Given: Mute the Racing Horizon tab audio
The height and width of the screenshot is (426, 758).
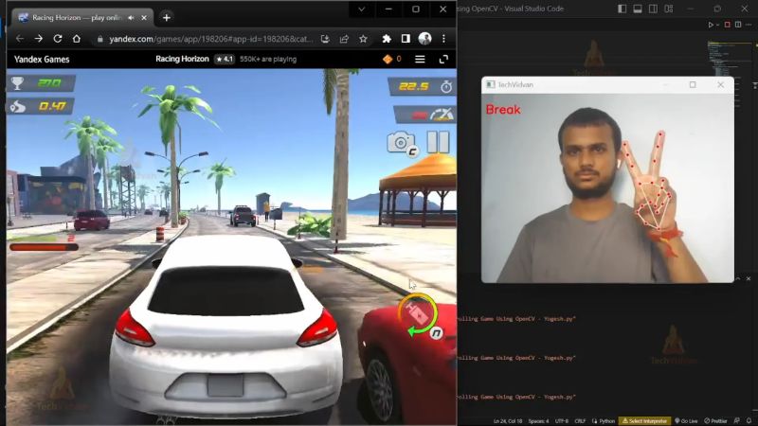Looking at the screenshot, I should [x=131, y=17].
